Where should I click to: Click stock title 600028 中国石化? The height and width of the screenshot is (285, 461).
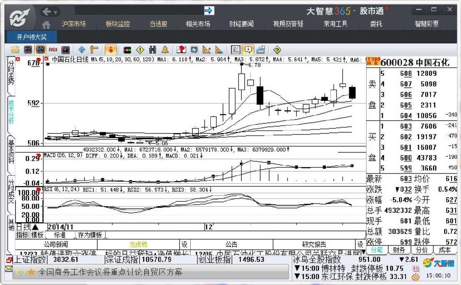(415, 62)
